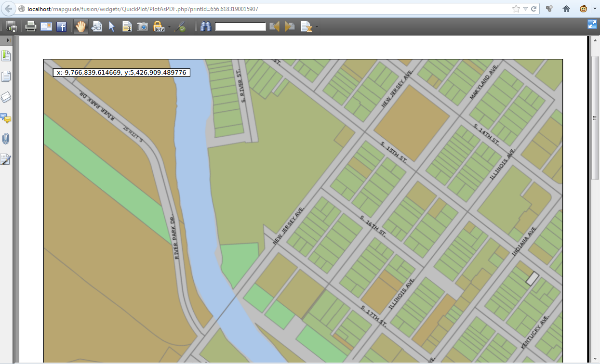Click the vertical scrollbar on the right

click(596, 116)
